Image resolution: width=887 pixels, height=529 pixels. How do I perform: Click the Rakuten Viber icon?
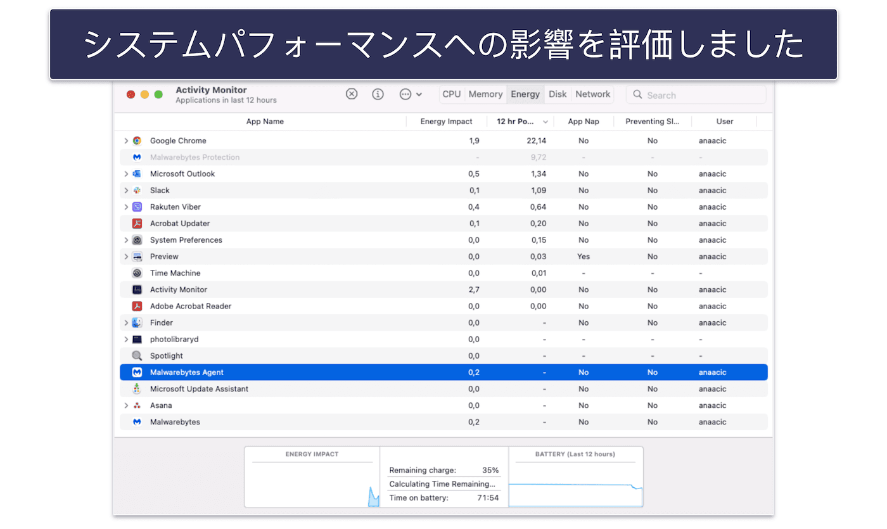coord(137,207)
